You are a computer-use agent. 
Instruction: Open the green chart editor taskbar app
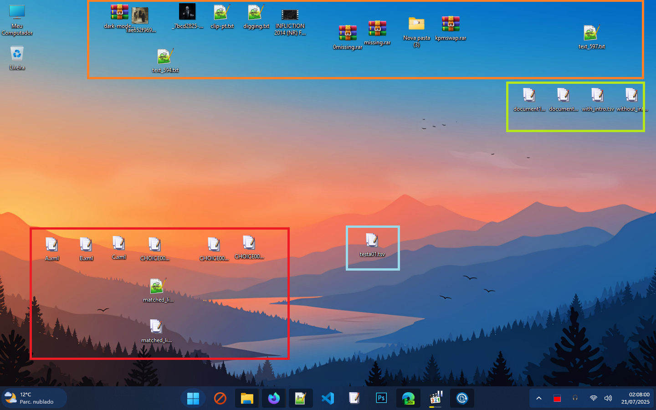click(301, 398)
